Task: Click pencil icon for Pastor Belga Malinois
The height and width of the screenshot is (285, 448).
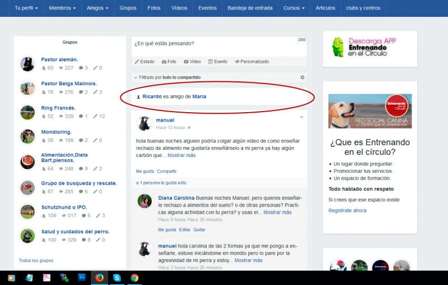Action: (x=95, y=92)
